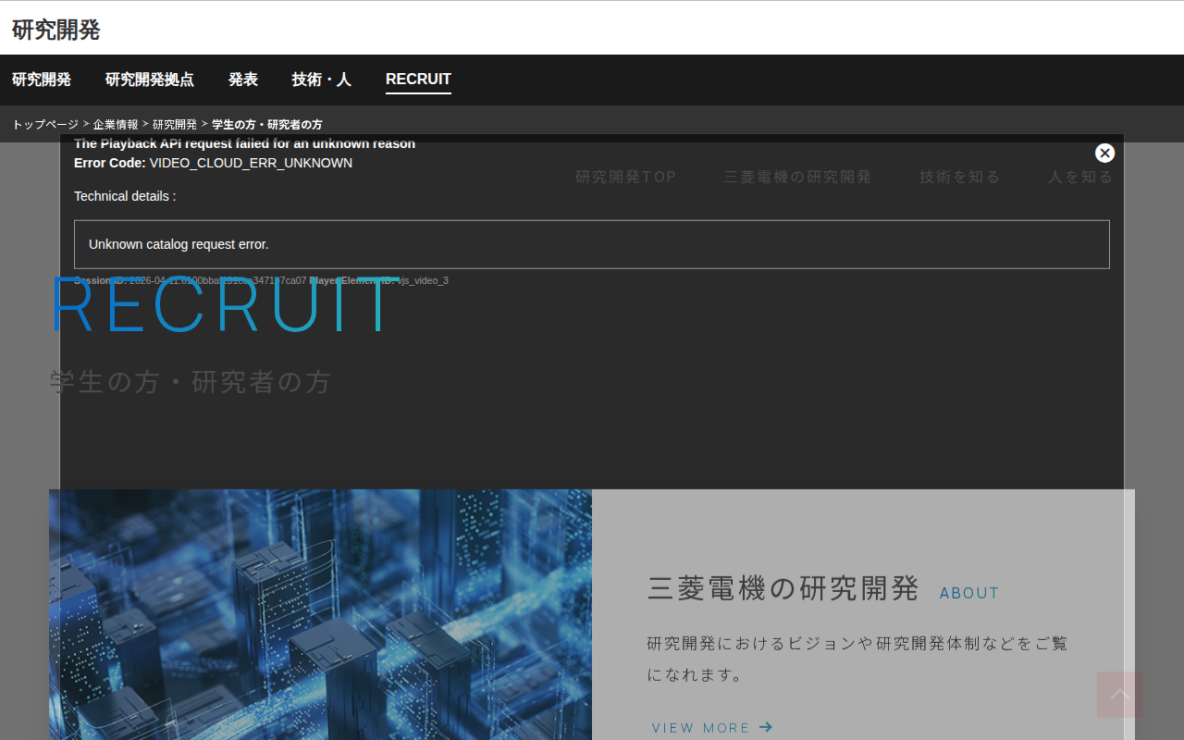
Task: Open the 研究開発 navigation tab
Action: [42, 80]
